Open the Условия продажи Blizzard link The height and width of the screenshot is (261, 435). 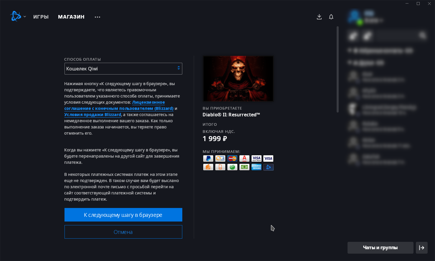tap(93, 115)
